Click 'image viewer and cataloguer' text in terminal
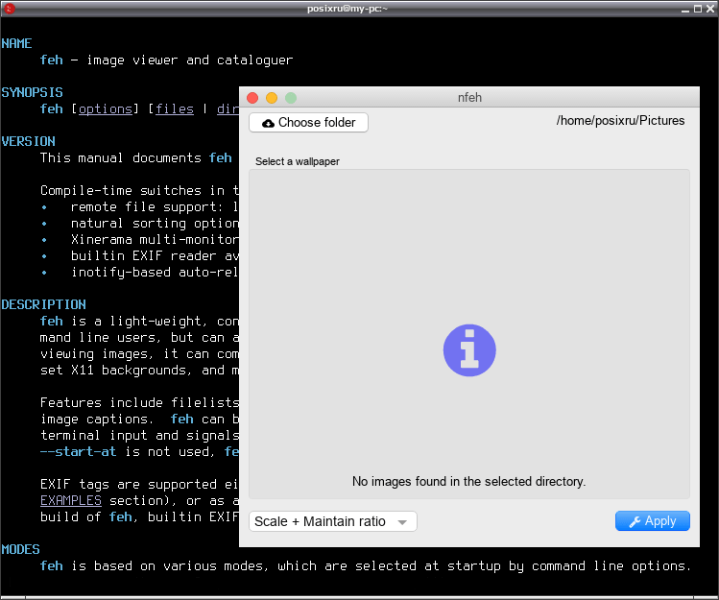The width and height of the screenshot is (719, 600). pyautogui.click(x=190, y=60)
